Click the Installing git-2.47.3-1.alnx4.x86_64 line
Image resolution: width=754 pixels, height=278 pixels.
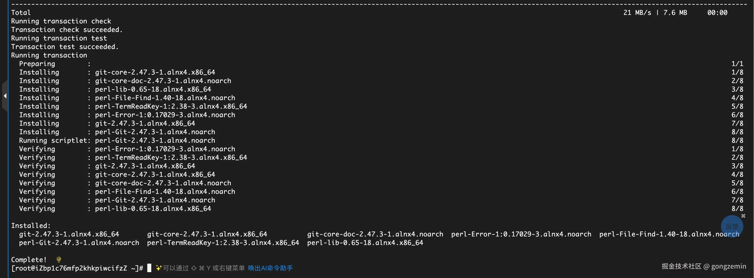coord(107,124)
